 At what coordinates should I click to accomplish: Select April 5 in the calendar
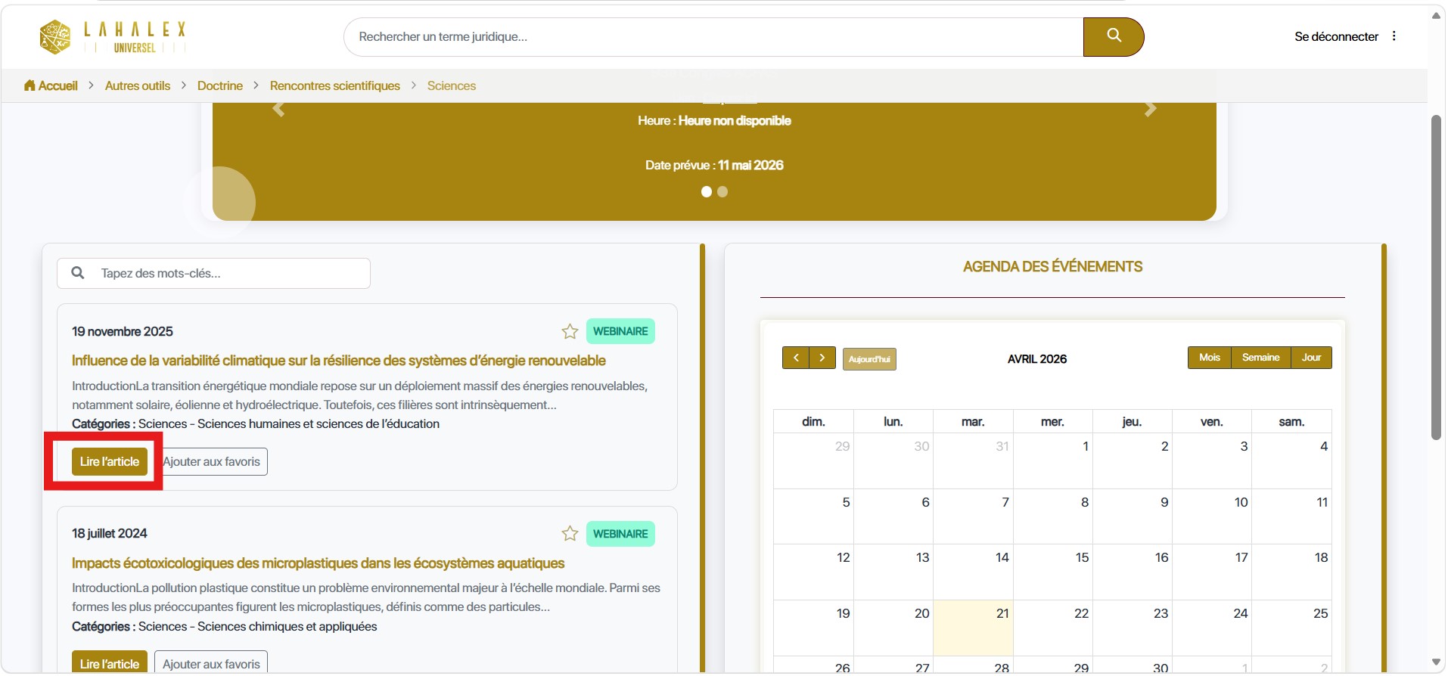pos(814,516)
